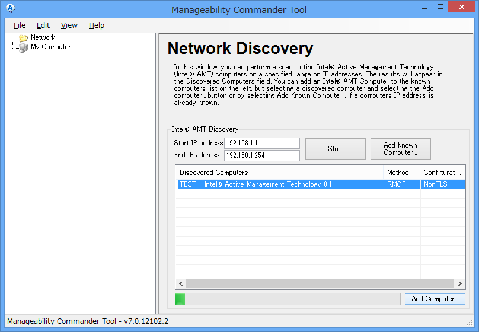
Task: Select the Network folder icon in tree
Action: (x=24, y=38)
